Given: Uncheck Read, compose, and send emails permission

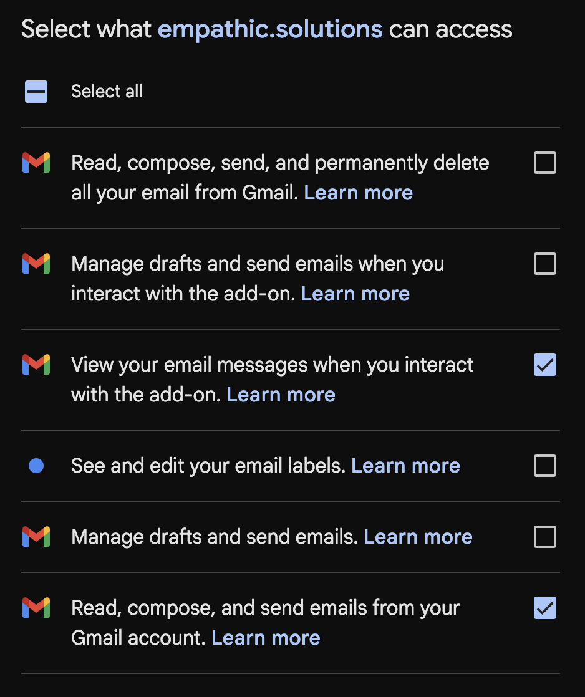Looking at the screenshot, I should click(544, 608).
